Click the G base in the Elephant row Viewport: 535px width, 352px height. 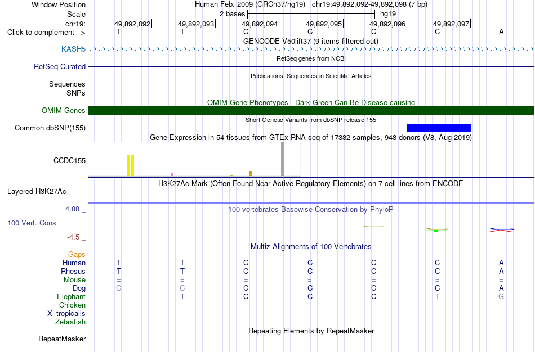click(501, 296)
